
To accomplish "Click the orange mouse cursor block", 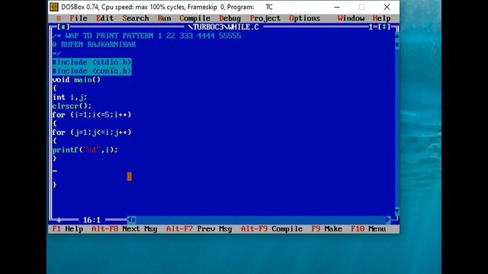I will pyautogui.click(x=129, y=177).
